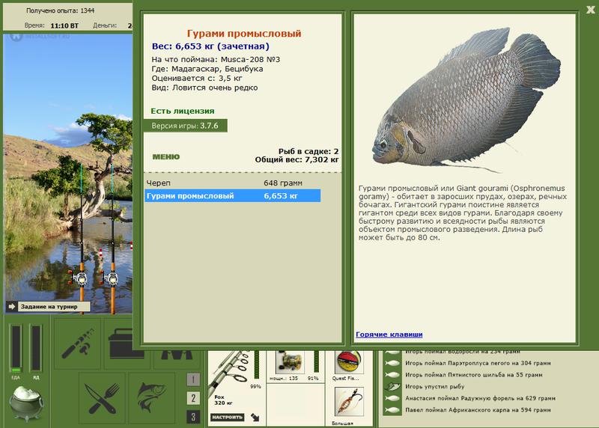
Task: Click the НАСТРОИТЬ button
Action: point(228,418)
